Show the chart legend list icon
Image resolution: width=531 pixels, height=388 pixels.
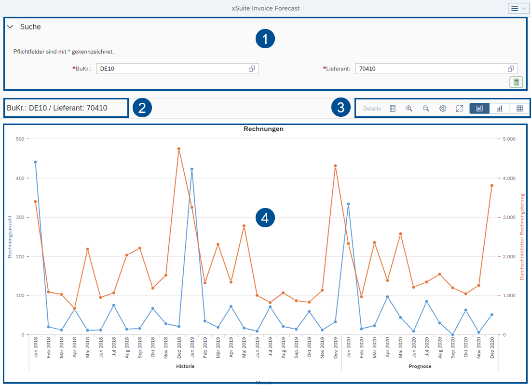[392, 108]
